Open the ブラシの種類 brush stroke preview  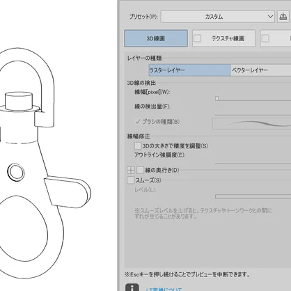[252, 123]
